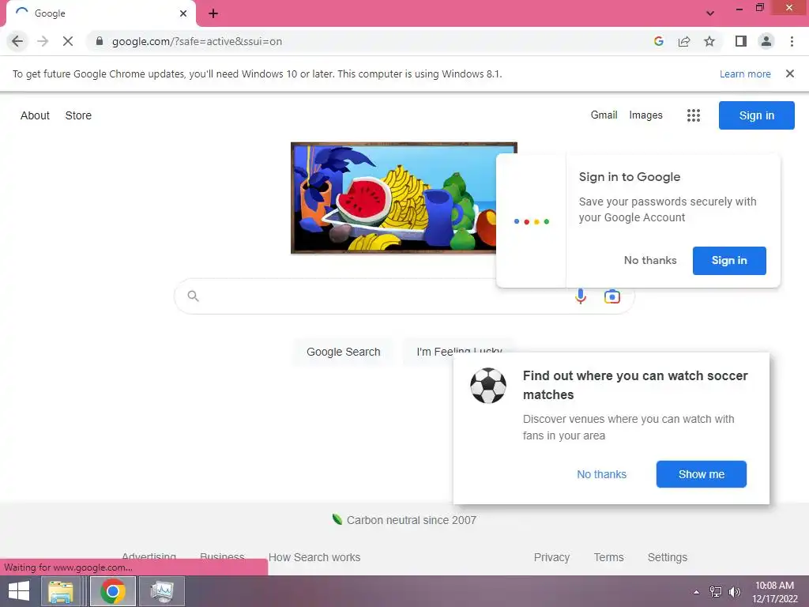The height and width of the screenshot is (607, 809).
Task: Open the About link
Action: coord(35,115)
